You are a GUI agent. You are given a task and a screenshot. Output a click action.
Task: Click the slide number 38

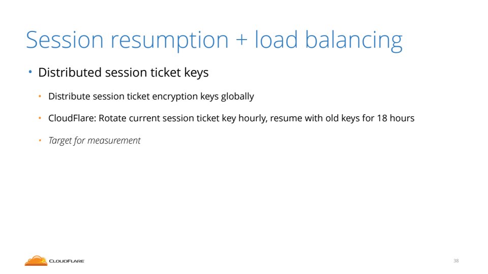(x=456, y=261)
